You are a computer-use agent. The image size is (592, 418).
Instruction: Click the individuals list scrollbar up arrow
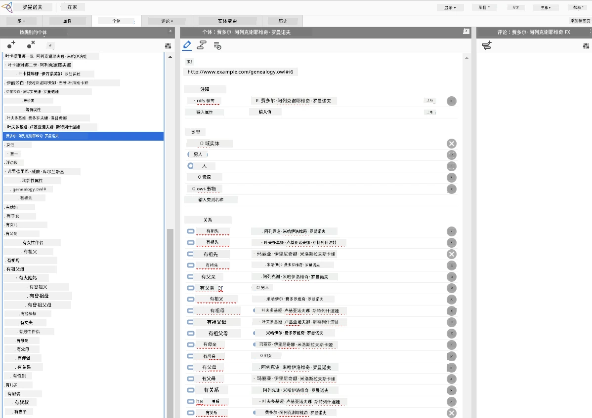(170, 57)
